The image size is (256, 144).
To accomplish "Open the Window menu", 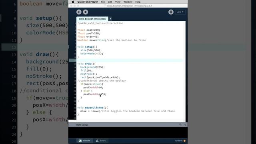I will 128,2.
